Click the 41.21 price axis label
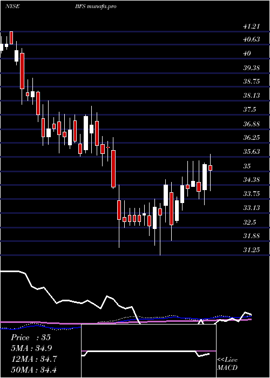 [x=252, y=26]
